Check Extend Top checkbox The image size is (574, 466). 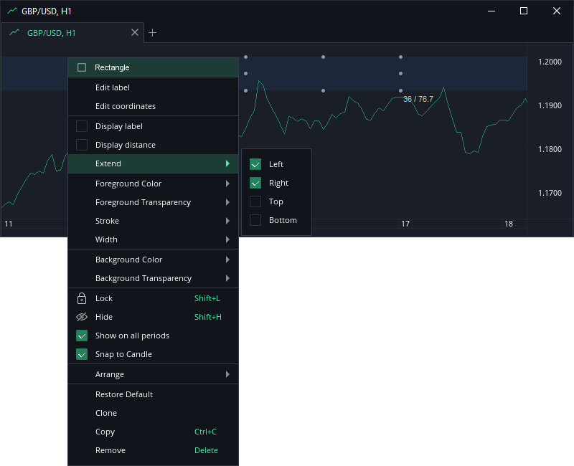(255, 201)
